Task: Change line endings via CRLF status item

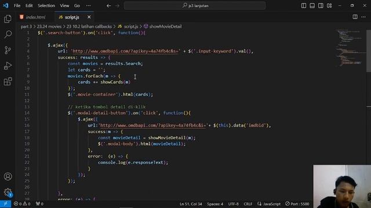Action: point(248,204)
